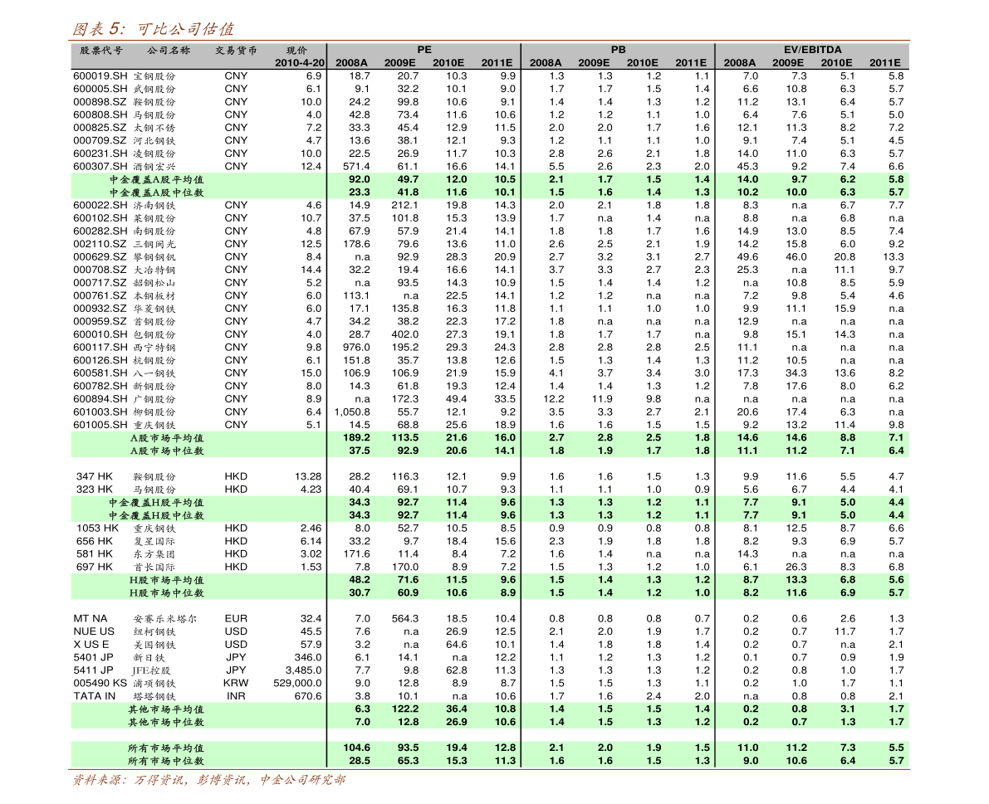
Task: Click the H股市场平均值 row label
Action: 167,580
